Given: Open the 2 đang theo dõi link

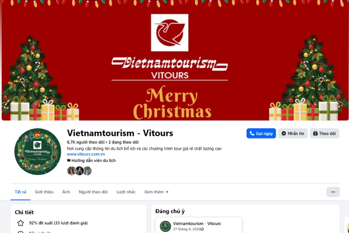Looking at the screenshot, I should pos(124,142).
